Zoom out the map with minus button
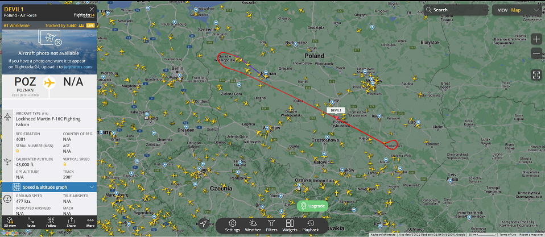 click(536, 53)
